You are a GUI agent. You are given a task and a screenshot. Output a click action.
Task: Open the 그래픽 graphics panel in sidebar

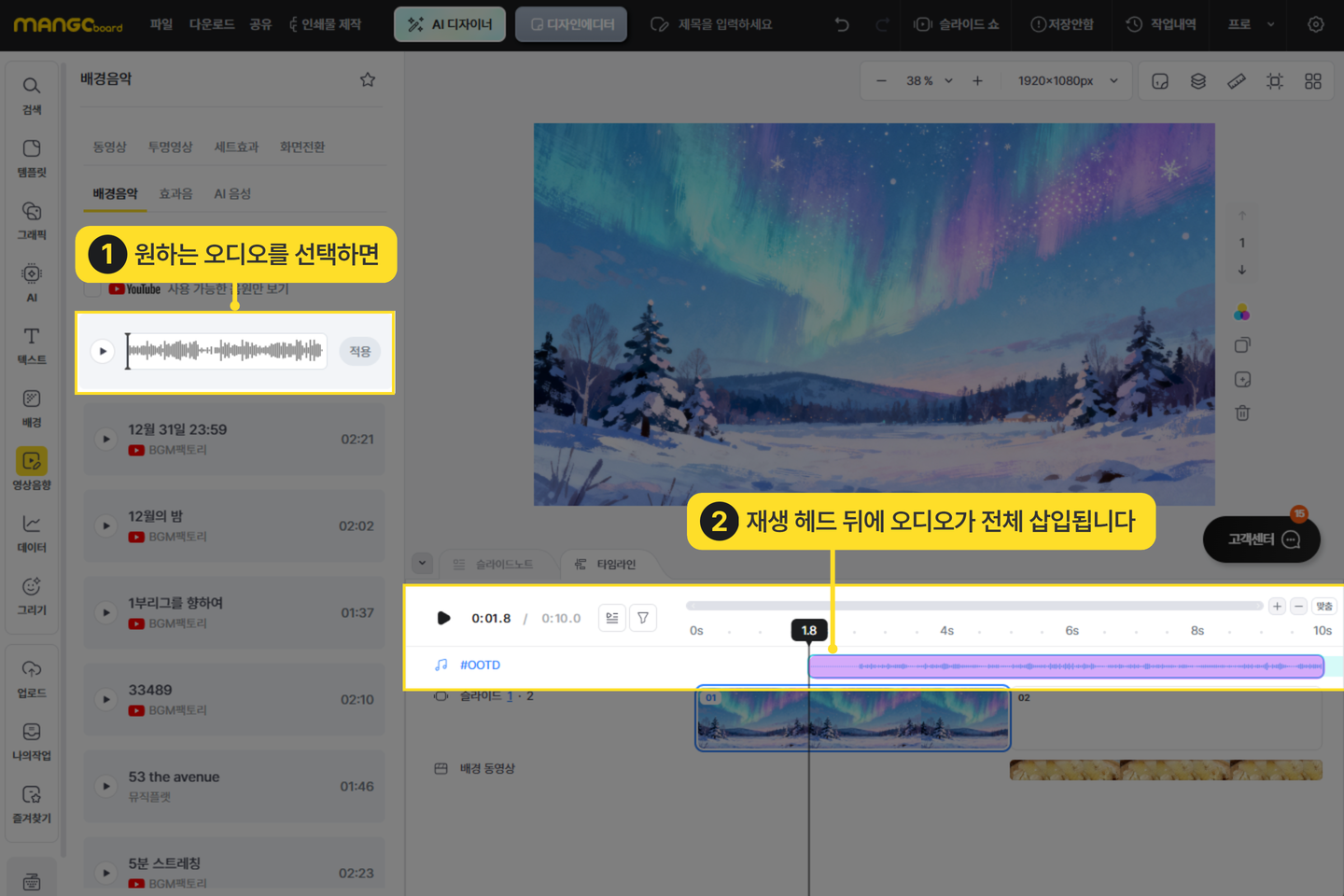point(32,219)
